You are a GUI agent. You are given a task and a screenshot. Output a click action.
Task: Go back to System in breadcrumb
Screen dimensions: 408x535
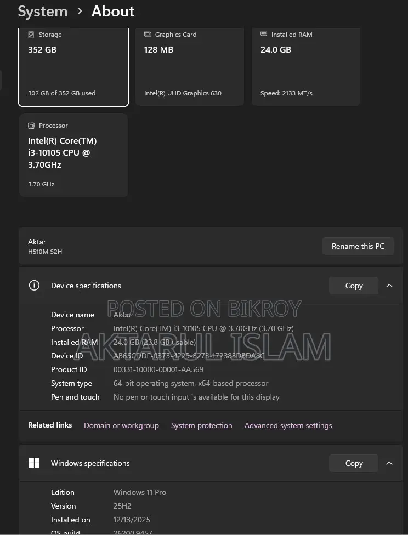pos(43,12)
